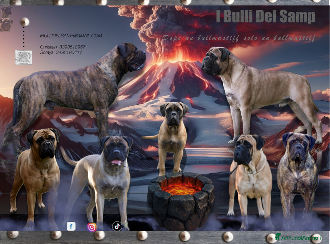This screenshot has height=244, width=330.
Task: Click the "I Bulli Del Samp" title
Action: click(265, 16)
